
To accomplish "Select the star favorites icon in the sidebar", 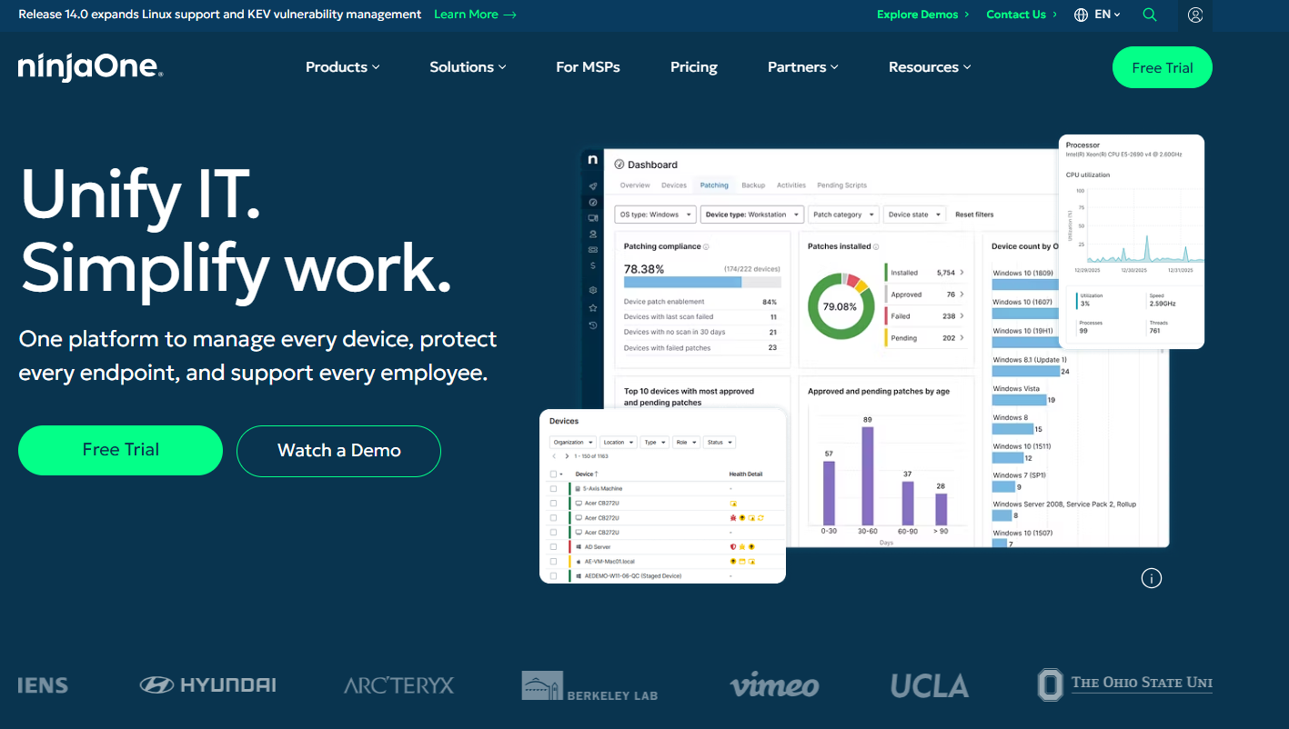I will click(593, 308).
